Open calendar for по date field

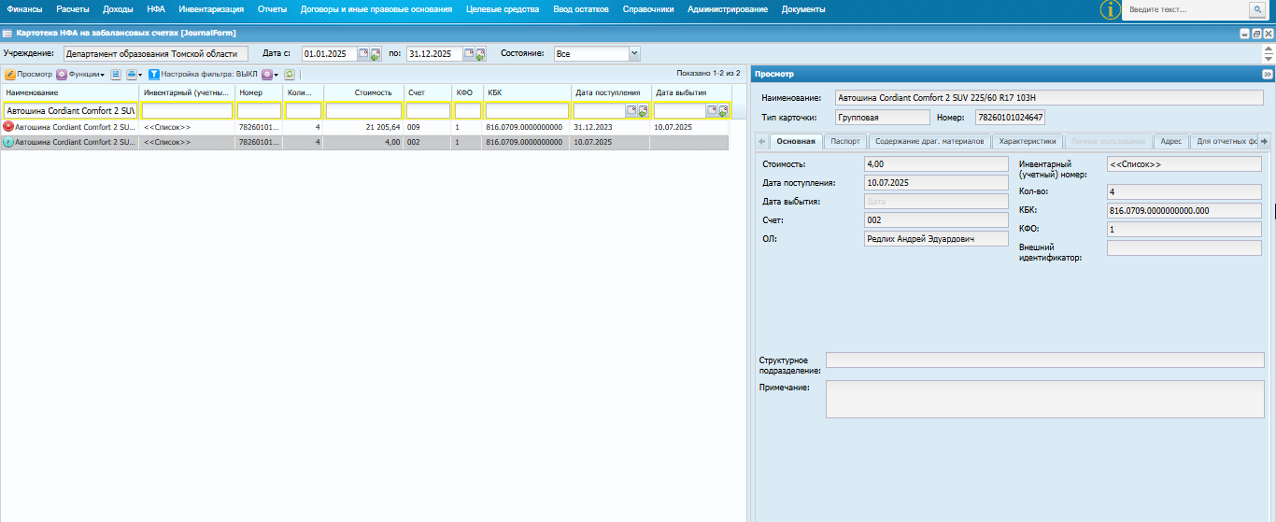tap(469, 53)
